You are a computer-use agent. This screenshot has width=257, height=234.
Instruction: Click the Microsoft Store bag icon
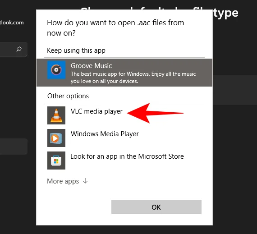(56, 161)
